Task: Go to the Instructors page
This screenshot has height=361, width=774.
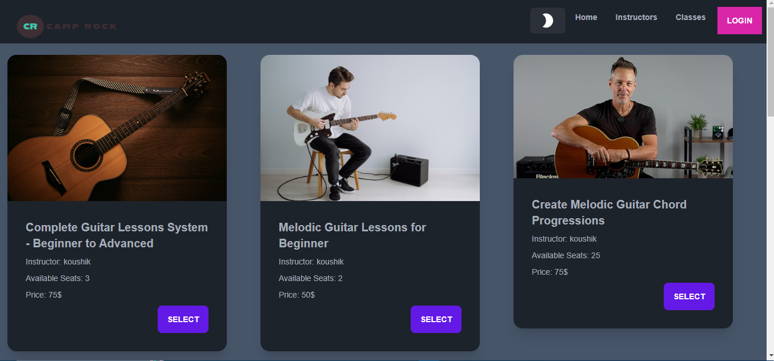Action: 636,17
